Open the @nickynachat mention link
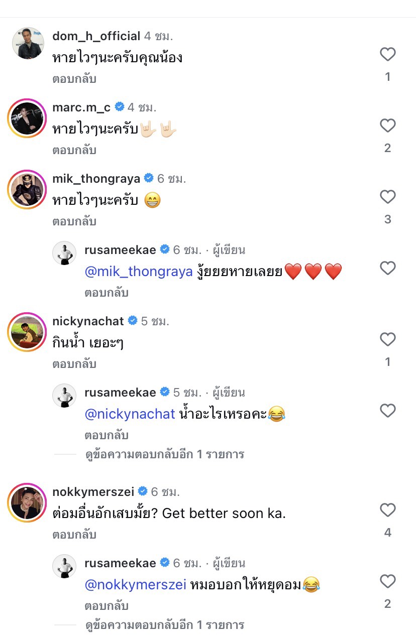416x640 pixels. tap(130, 414)
